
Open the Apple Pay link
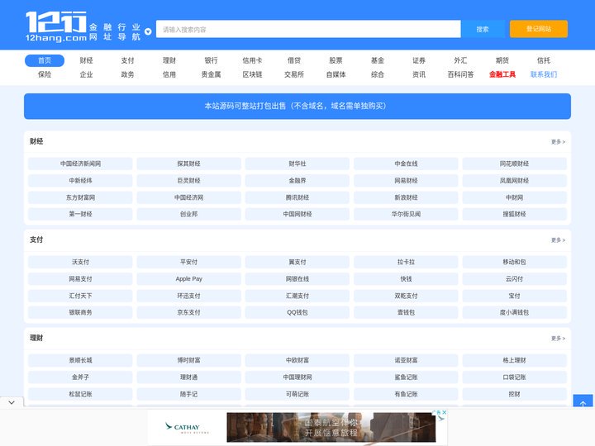(188, 279)
